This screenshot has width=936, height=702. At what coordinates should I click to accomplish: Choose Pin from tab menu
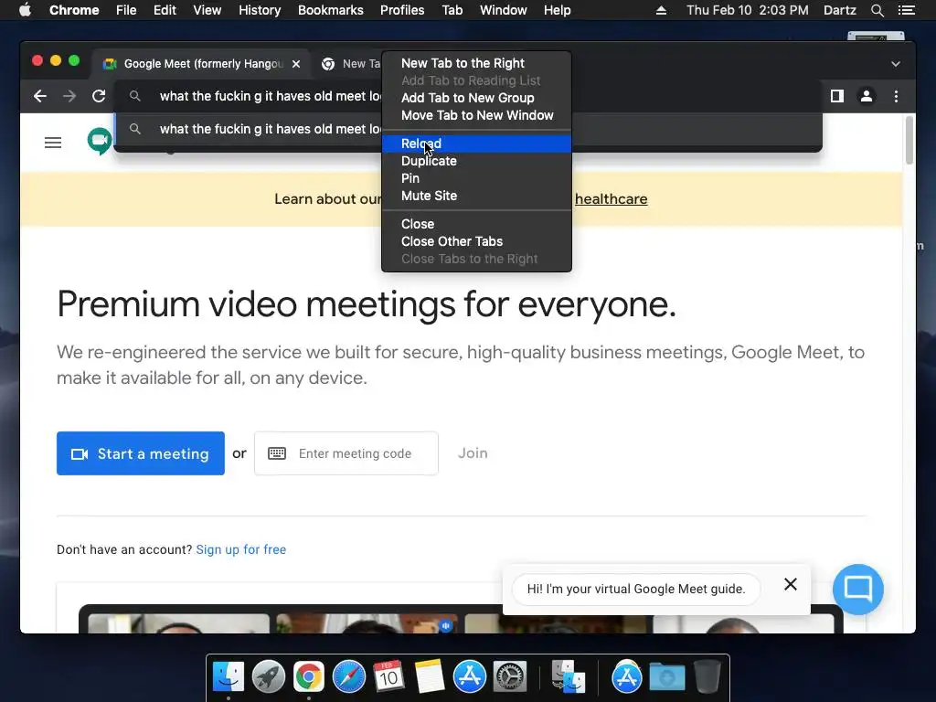(476, 178)
